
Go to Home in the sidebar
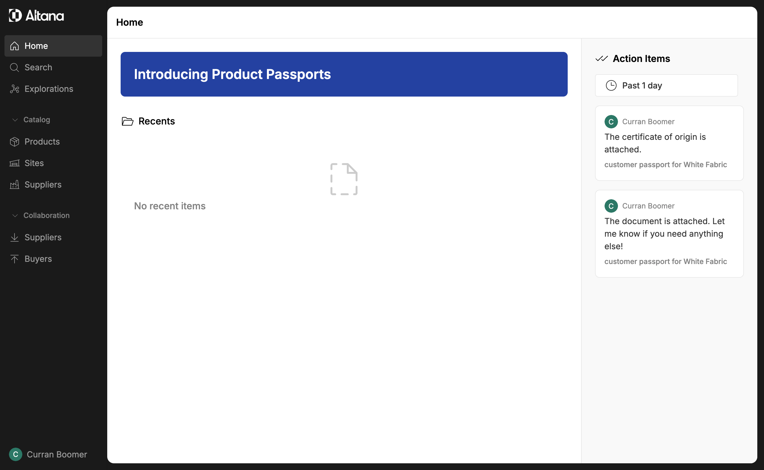pyautogui.click(x=53, y=46)
